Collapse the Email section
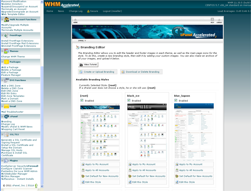This screenshot has width=251, height=191. click(2, 106)
